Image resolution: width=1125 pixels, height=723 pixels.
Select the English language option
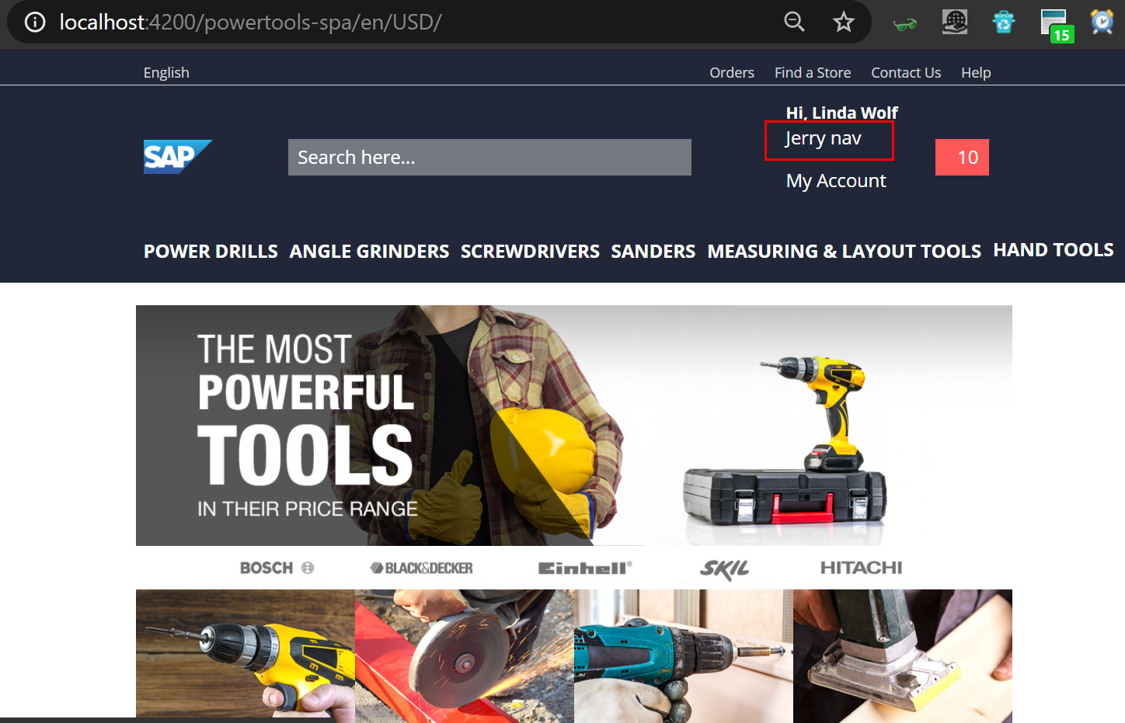click(x=166, y=72)
